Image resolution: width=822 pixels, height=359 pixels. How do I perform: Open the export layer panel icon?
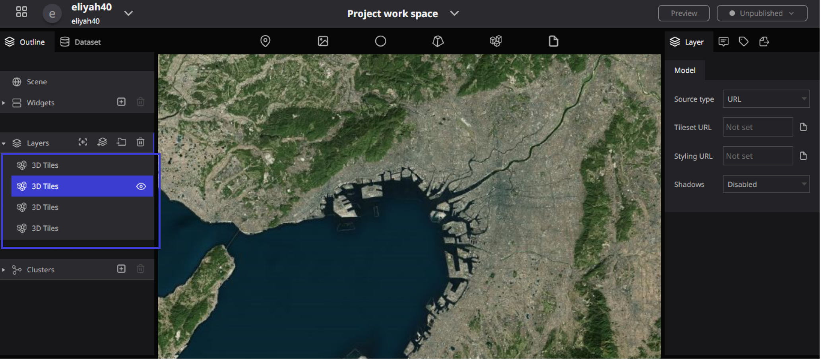[x=764, y=41]
